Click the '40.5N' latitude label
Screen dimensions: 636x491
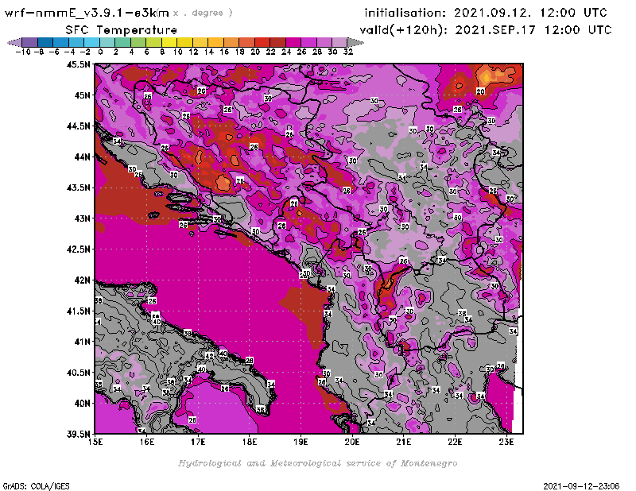tap(78, 373)
